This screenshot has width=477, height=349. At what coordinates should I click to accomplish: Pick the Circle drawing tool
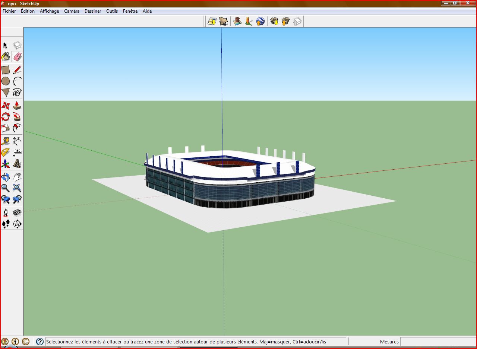(x=6, y=81)
